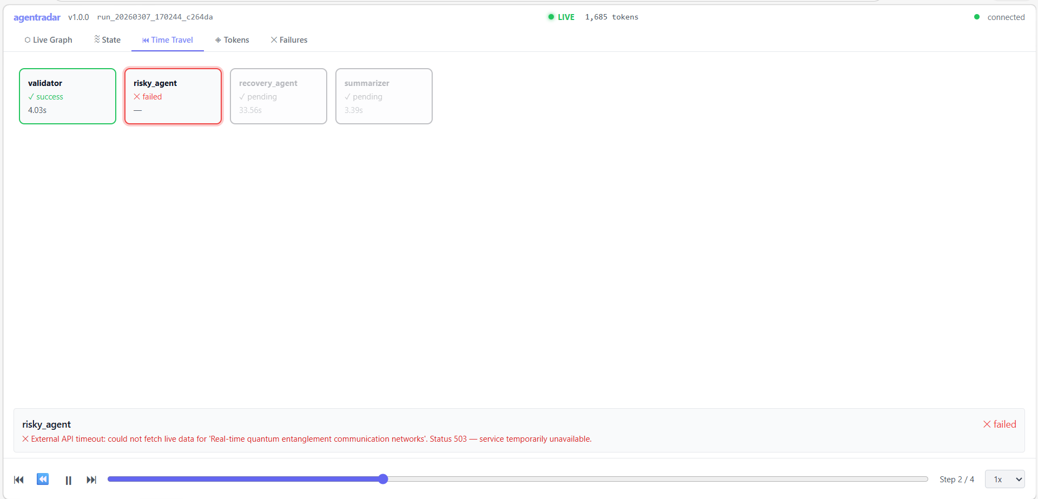Click the connected status dot

coord(977,17)
